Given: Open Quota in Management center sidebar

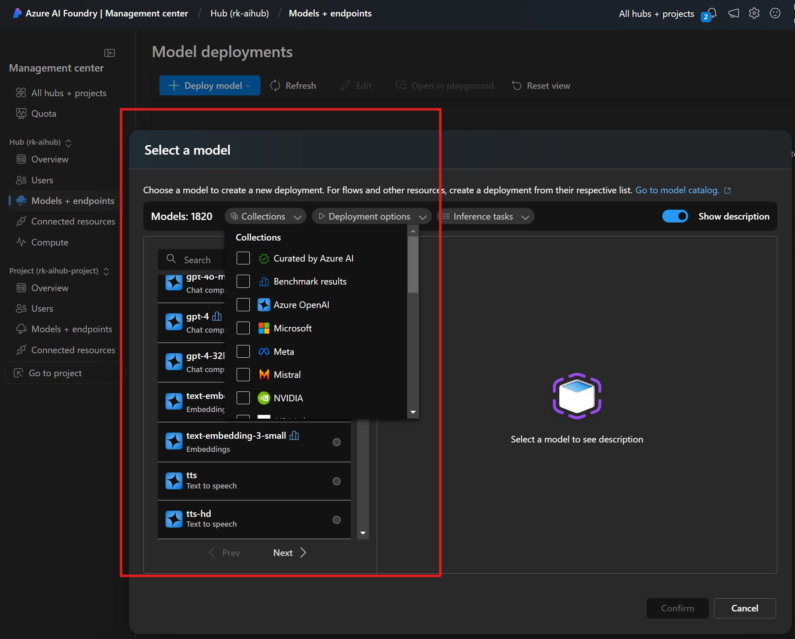Looking at the screenshot, I should point(44,113).
